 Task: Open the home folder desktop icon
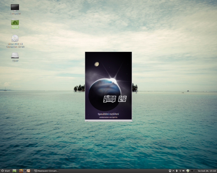click(15, 24)
